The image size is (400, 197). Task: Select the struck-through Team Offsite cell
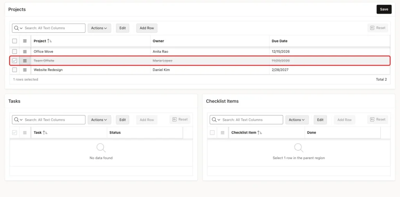click(91, 60)
